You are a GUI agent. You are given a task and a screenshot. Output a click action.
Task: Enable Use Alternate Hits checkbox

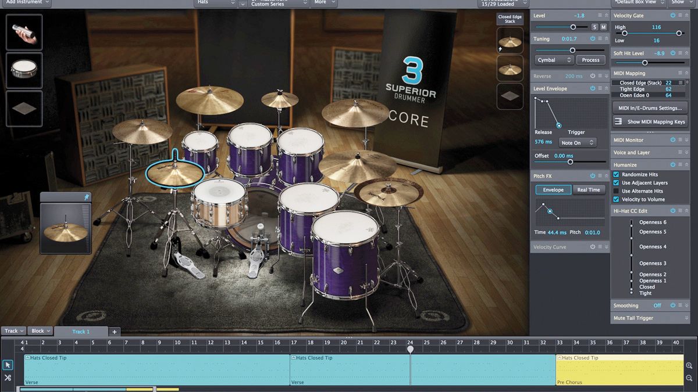[617, 191]
